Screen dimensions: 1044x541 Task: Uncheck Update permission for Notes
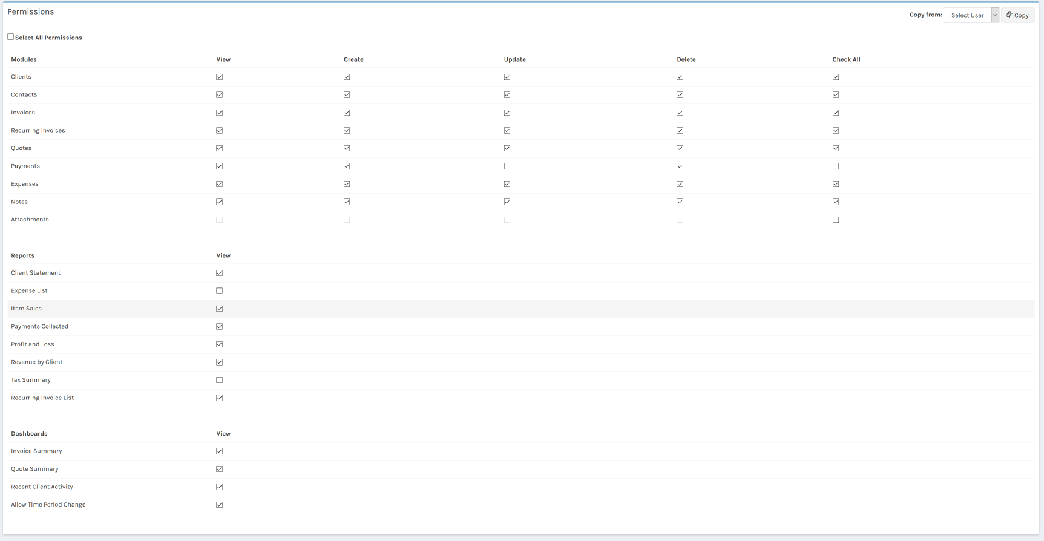point(507,202)
